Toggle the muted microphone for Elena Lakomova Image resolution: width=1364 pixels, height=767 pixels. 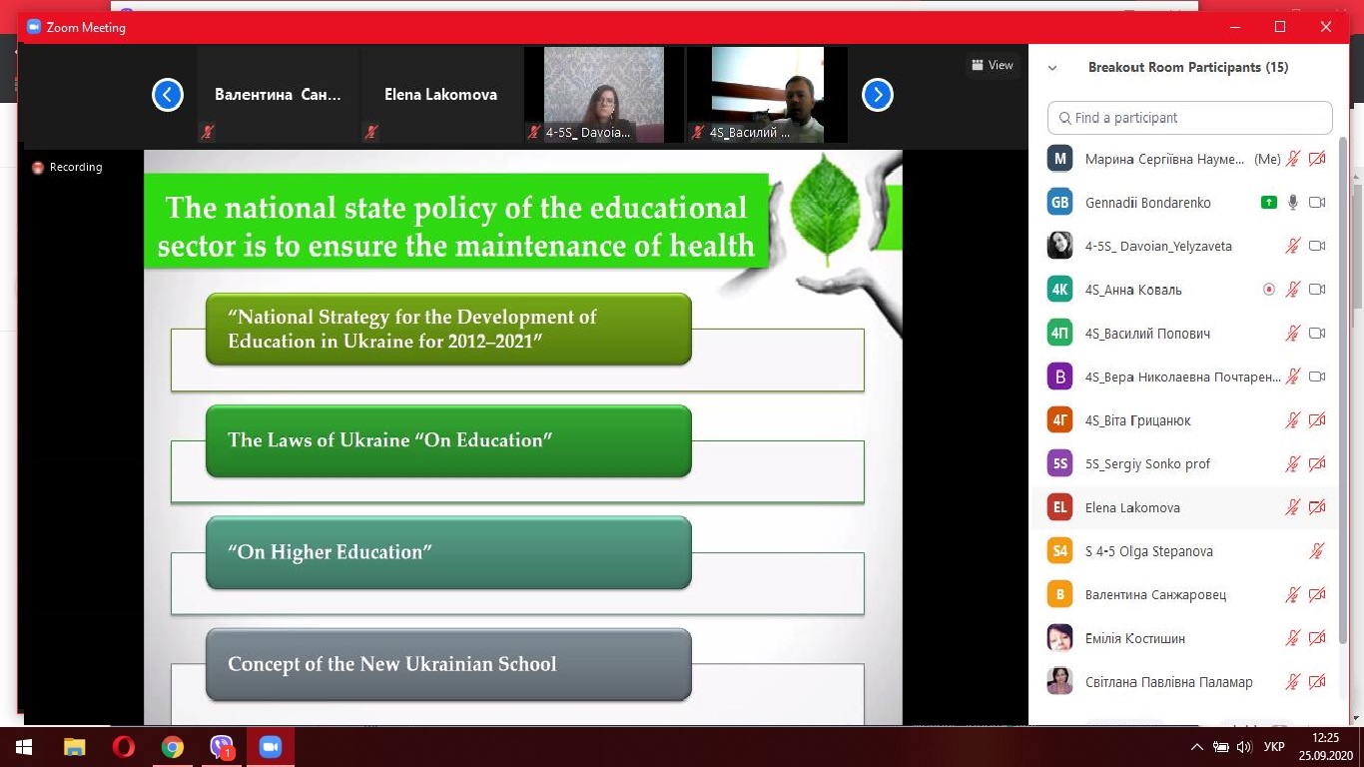tap(1293, 507)
